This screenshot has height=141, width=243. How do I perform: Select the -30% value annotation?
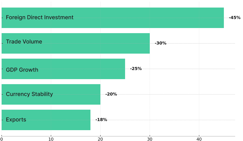click(160, 43)
